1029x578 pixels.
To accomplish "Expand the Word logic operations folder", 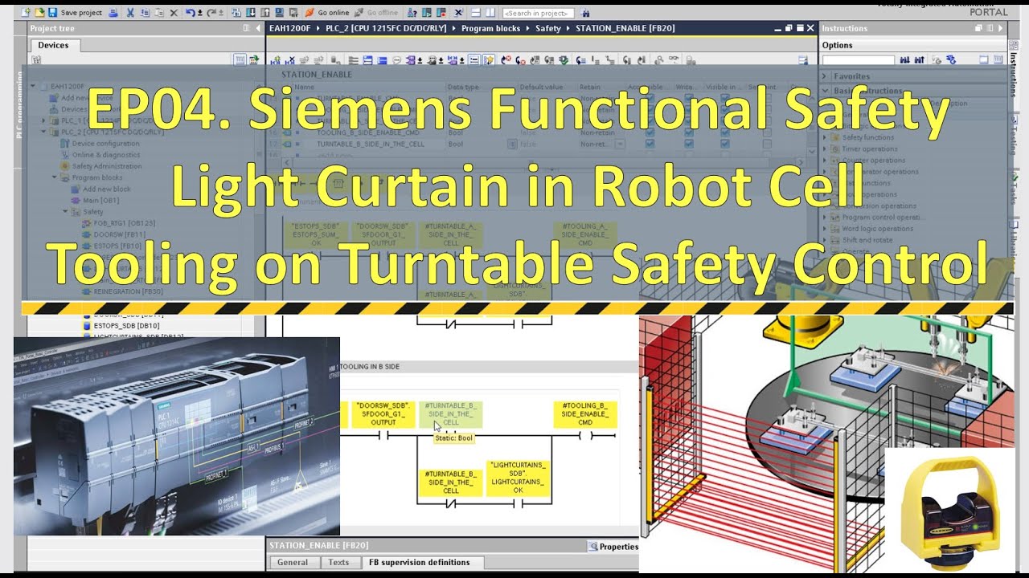I will click(x=826, y=229).
